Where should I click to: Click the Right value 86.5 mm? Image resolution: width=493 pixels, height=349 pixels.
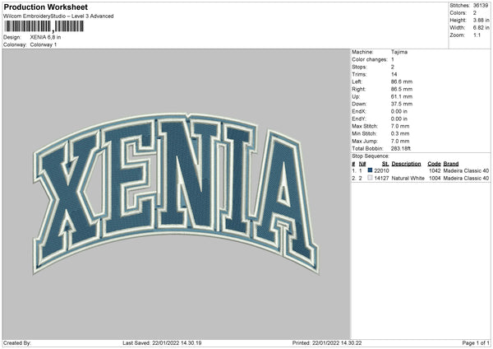[402, 89]
